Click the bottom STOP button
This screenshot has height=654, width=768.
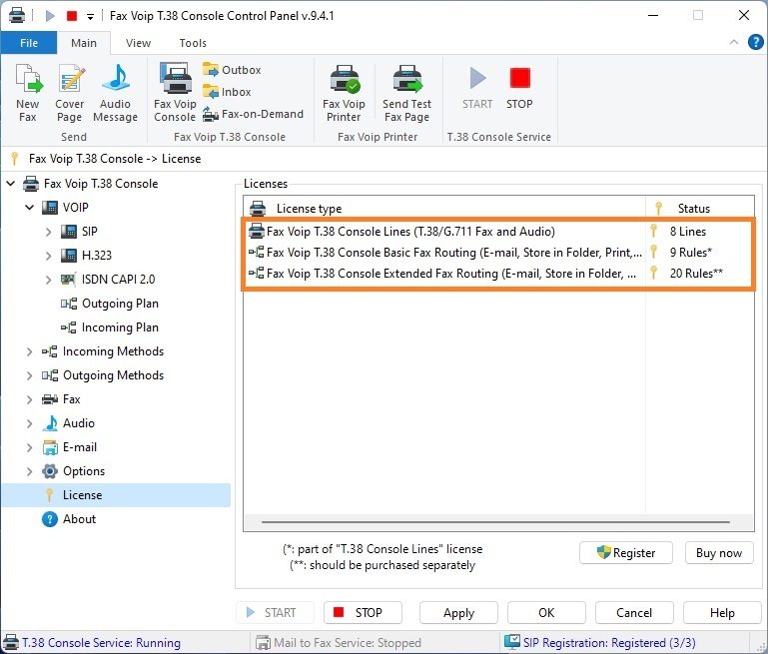coord(363,613)
